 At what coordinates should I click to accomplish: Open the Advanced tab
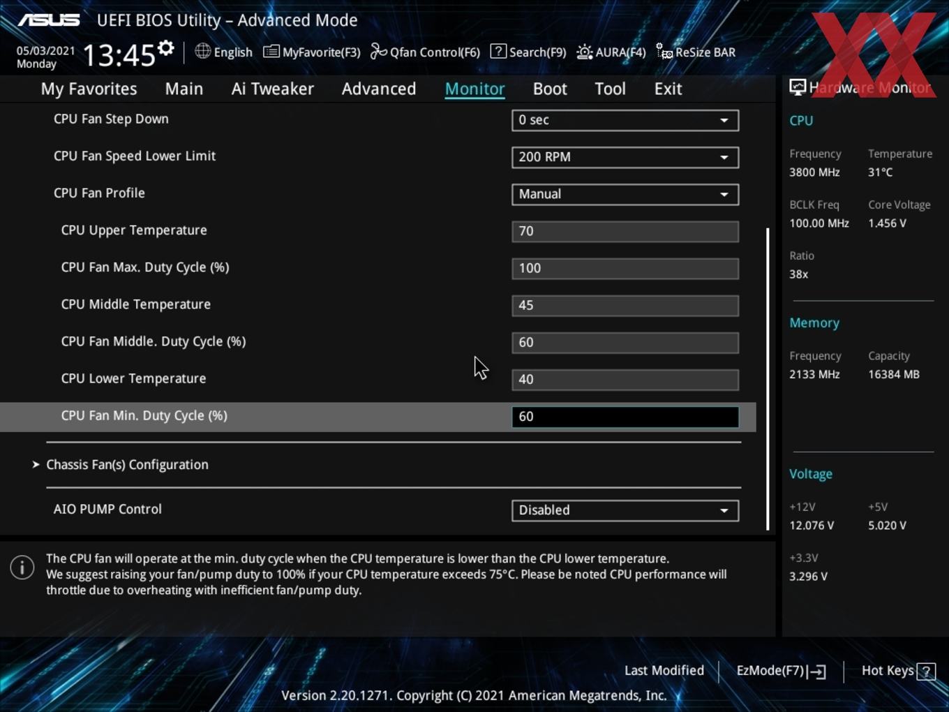379,89
